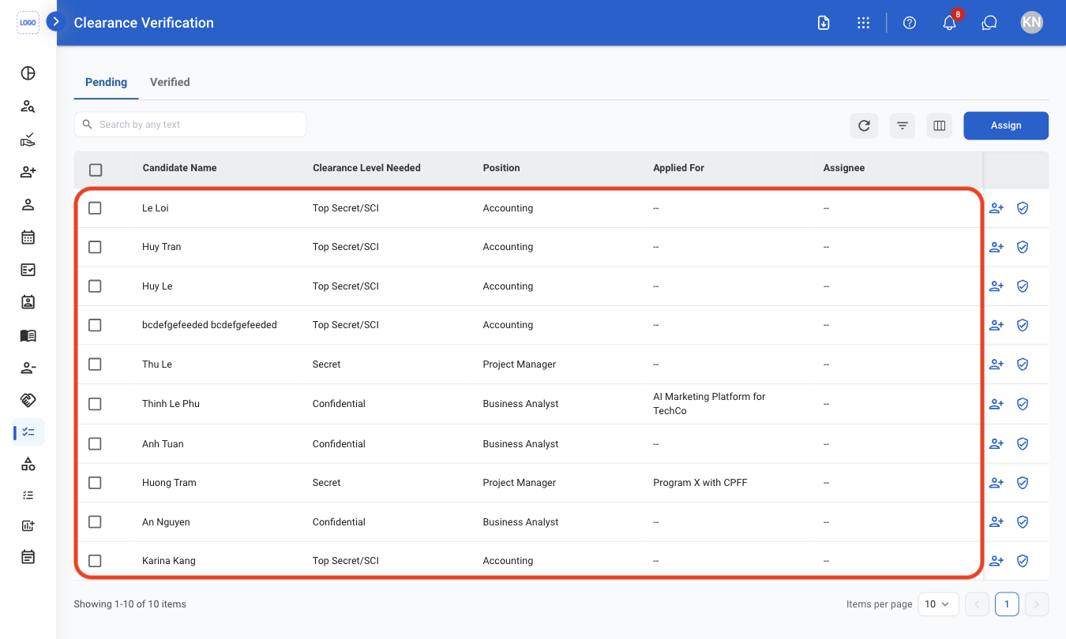Click the previous page arrow
The image size is (1066, 639).
click(977, 604)
